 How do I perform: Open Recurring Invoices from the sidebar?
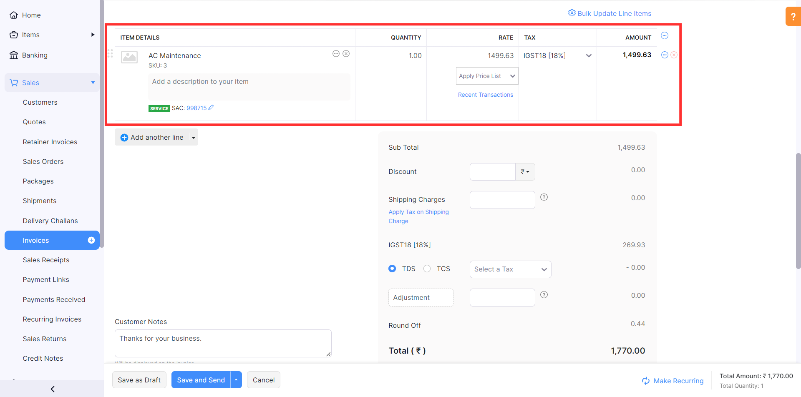click(52, 319)
